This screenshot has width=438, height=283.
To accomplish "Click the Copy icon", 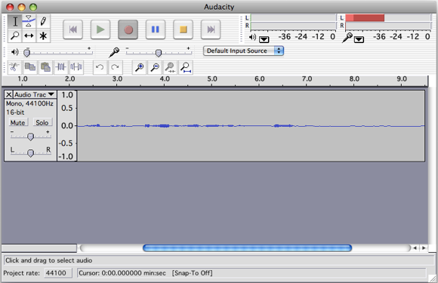I will click(30, 67).
